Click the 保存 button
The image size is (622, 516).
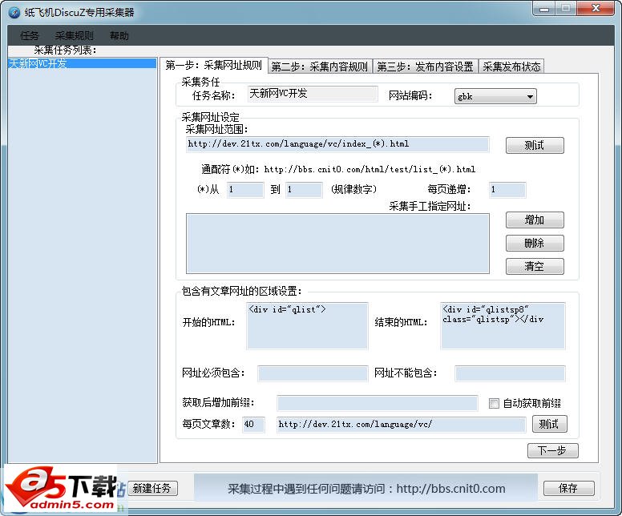click(568, 488)
